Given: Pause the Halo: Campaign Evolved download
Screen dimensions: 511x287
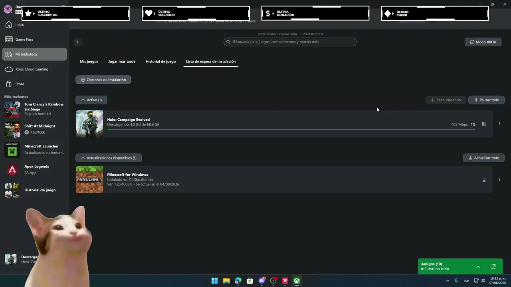Looking at the screenshot, I should 484,124.
